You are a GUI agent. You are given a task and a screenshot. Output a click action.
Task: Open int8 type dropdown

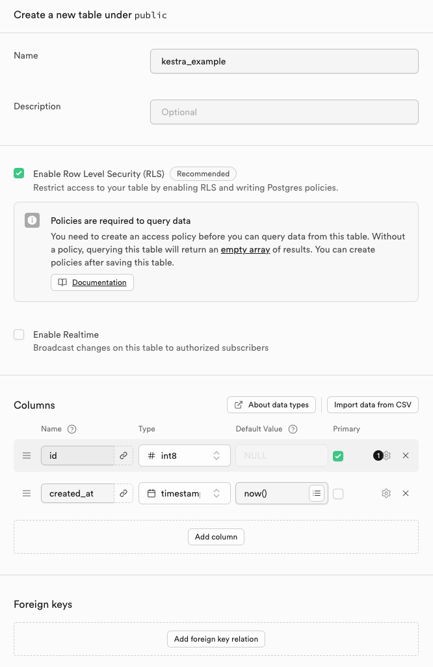(185, 456)
